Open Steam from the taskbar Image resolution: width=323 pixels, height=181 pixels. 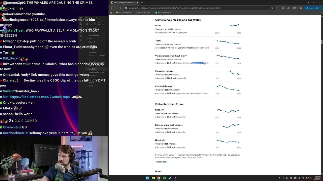point(170,178)
